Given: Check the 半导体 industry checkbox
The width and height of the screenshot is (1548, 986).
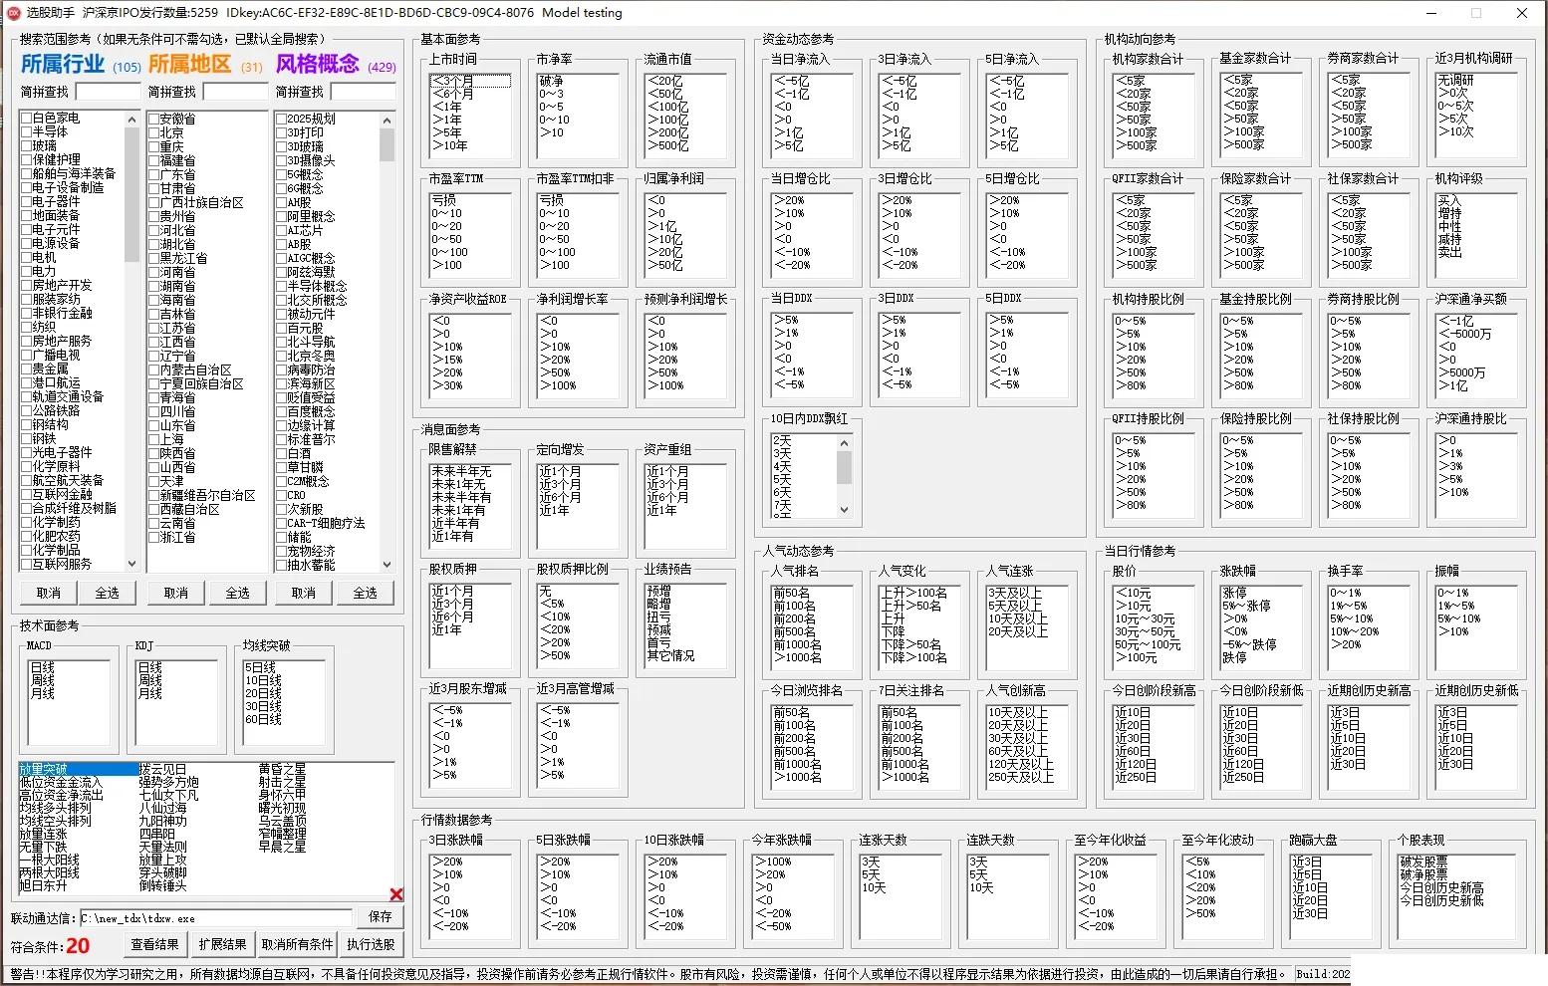Looking at the screenshot, I should [27, 131].
